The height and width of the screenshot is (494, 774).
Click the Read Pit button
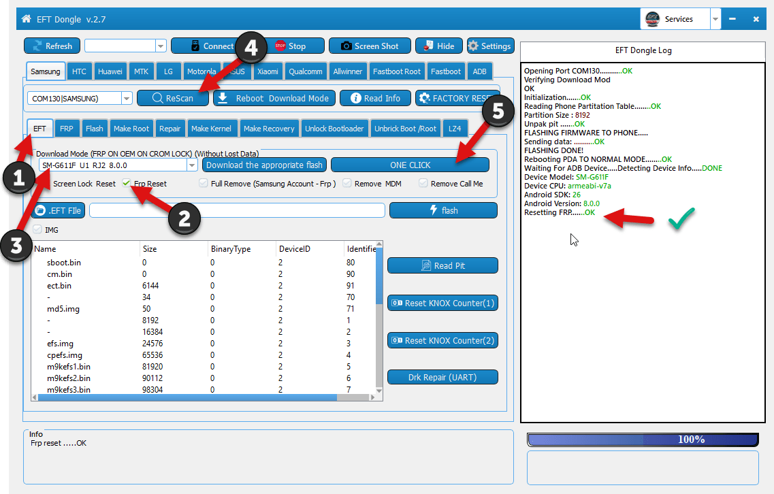(442, 265)
